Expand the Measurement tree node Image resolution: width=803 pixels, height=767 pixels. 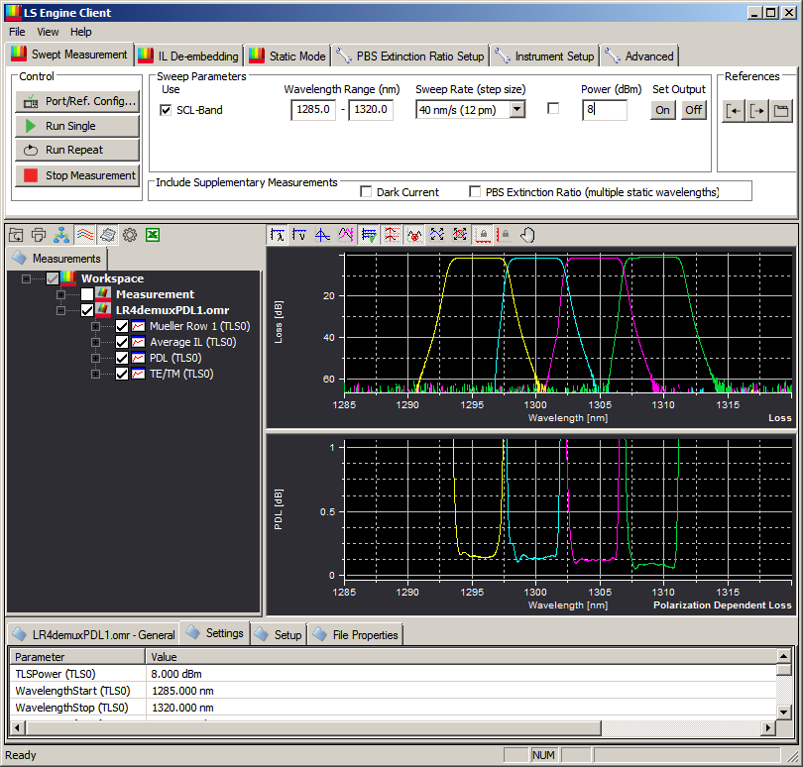(60, 294)
